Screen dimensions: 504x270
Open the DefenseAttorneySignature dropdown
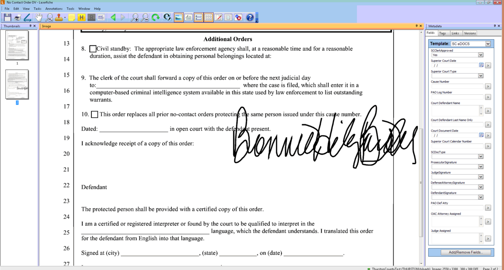click(x=480, y=187)
